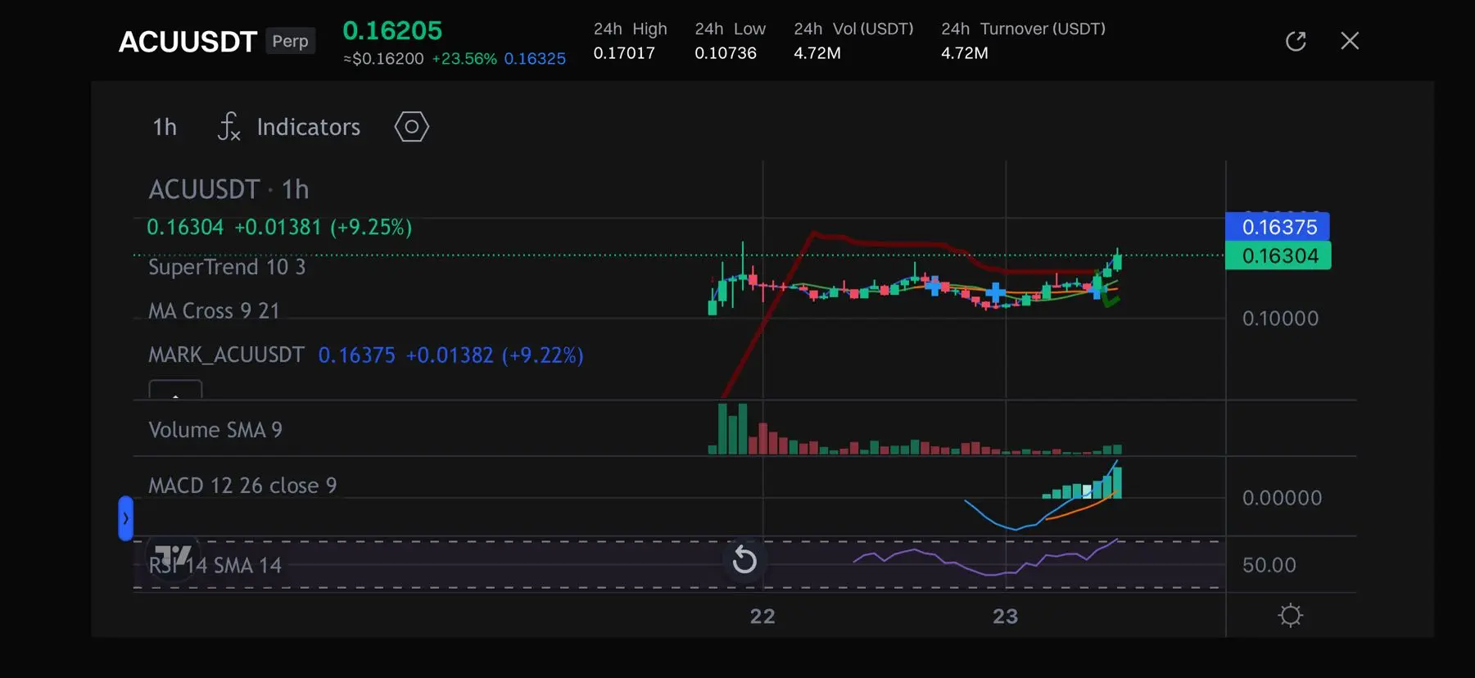Click the 24h Vol (USDT) value
1475x678 pixels.
(817, 53)
